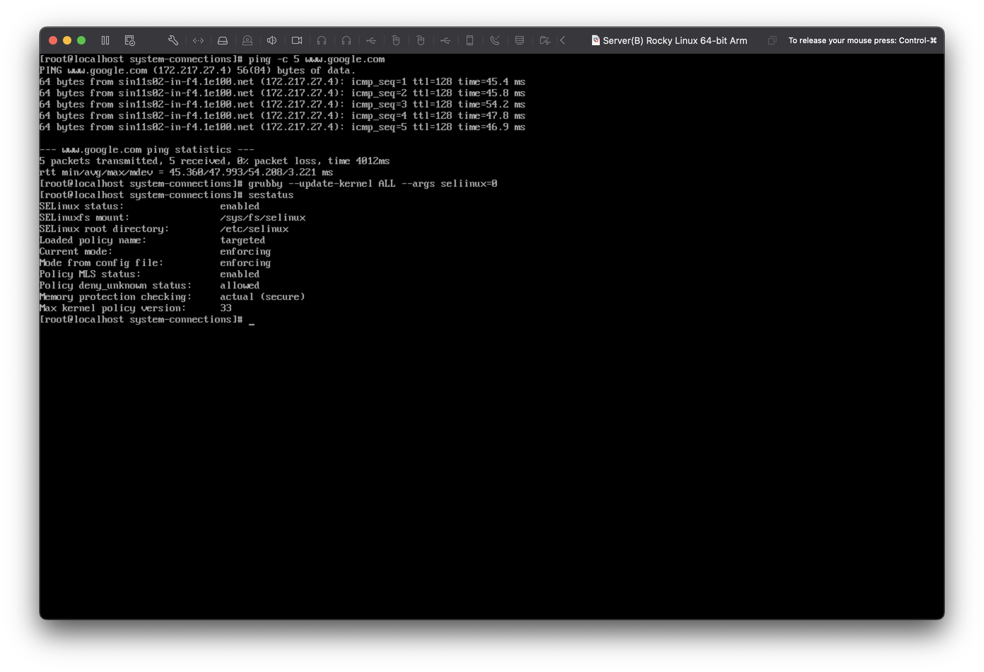Click the stacked printer device icon
This screenshot has width=984, height=672.
520,40
